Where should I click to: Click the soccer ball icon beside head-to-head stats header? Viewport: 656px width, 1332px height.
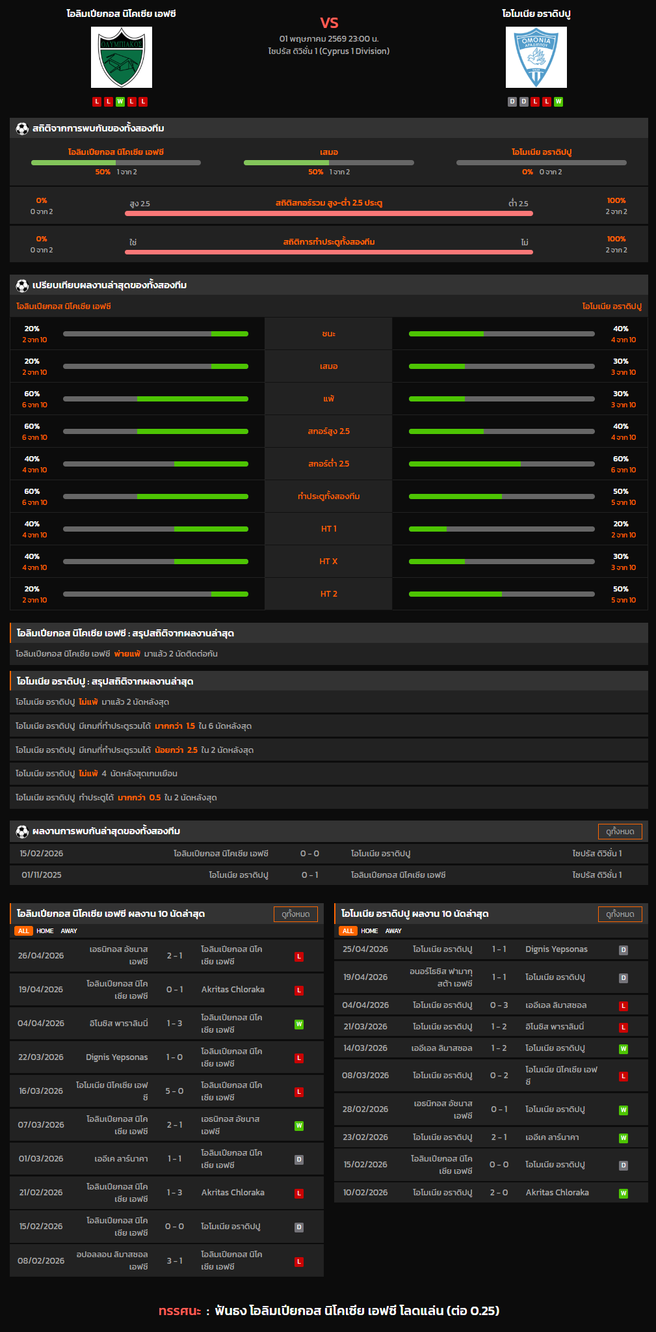[x=22, y=128]
